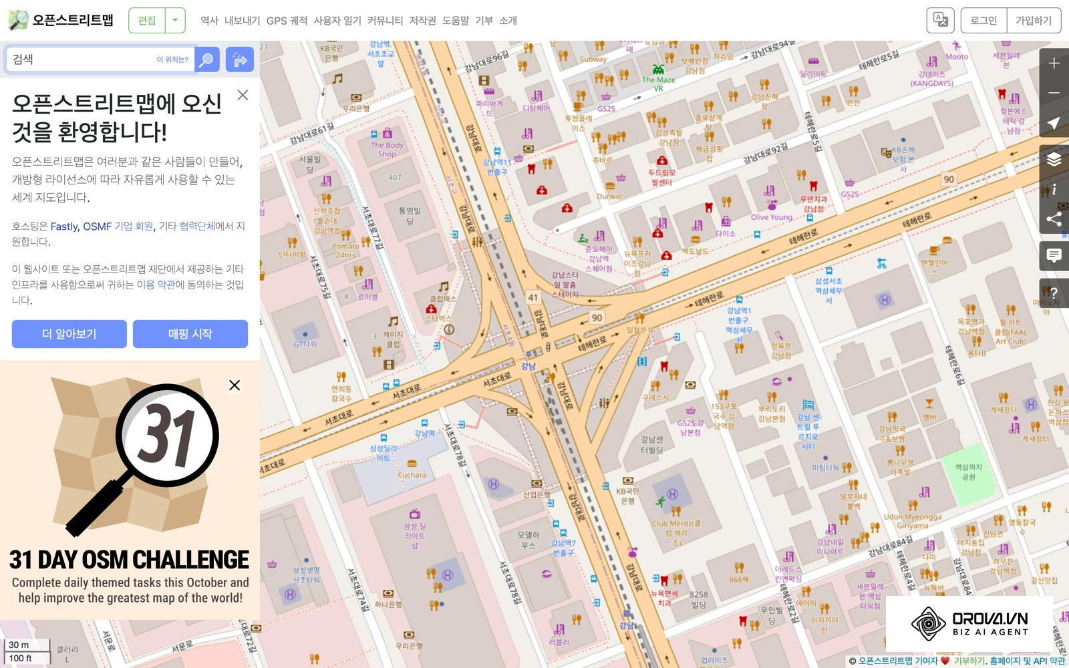
Task: Open 사용자 일기 menu item
Action: coord(337,21)
